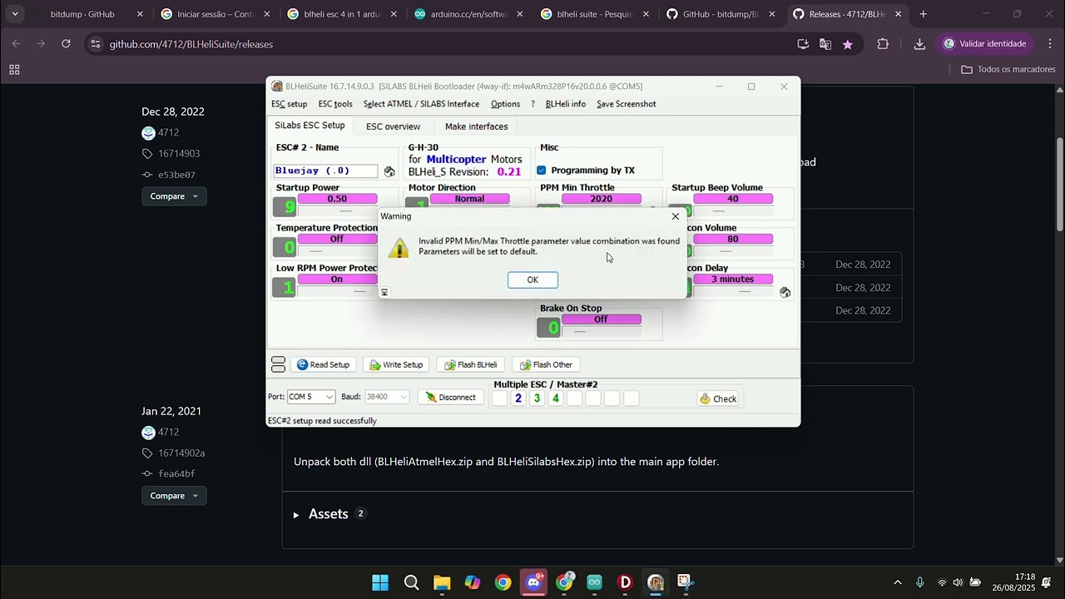1065x599 pixels.
Task: Open the Chrome extensions puzzle icon
Action: coord(883,44)
